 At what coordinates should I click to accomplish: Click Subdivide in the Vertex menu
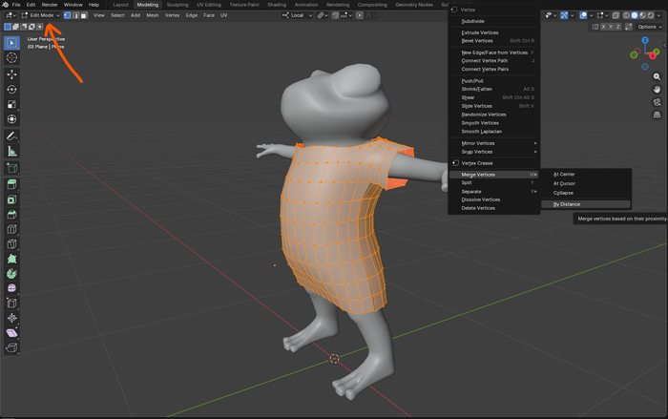click(473, 21)
